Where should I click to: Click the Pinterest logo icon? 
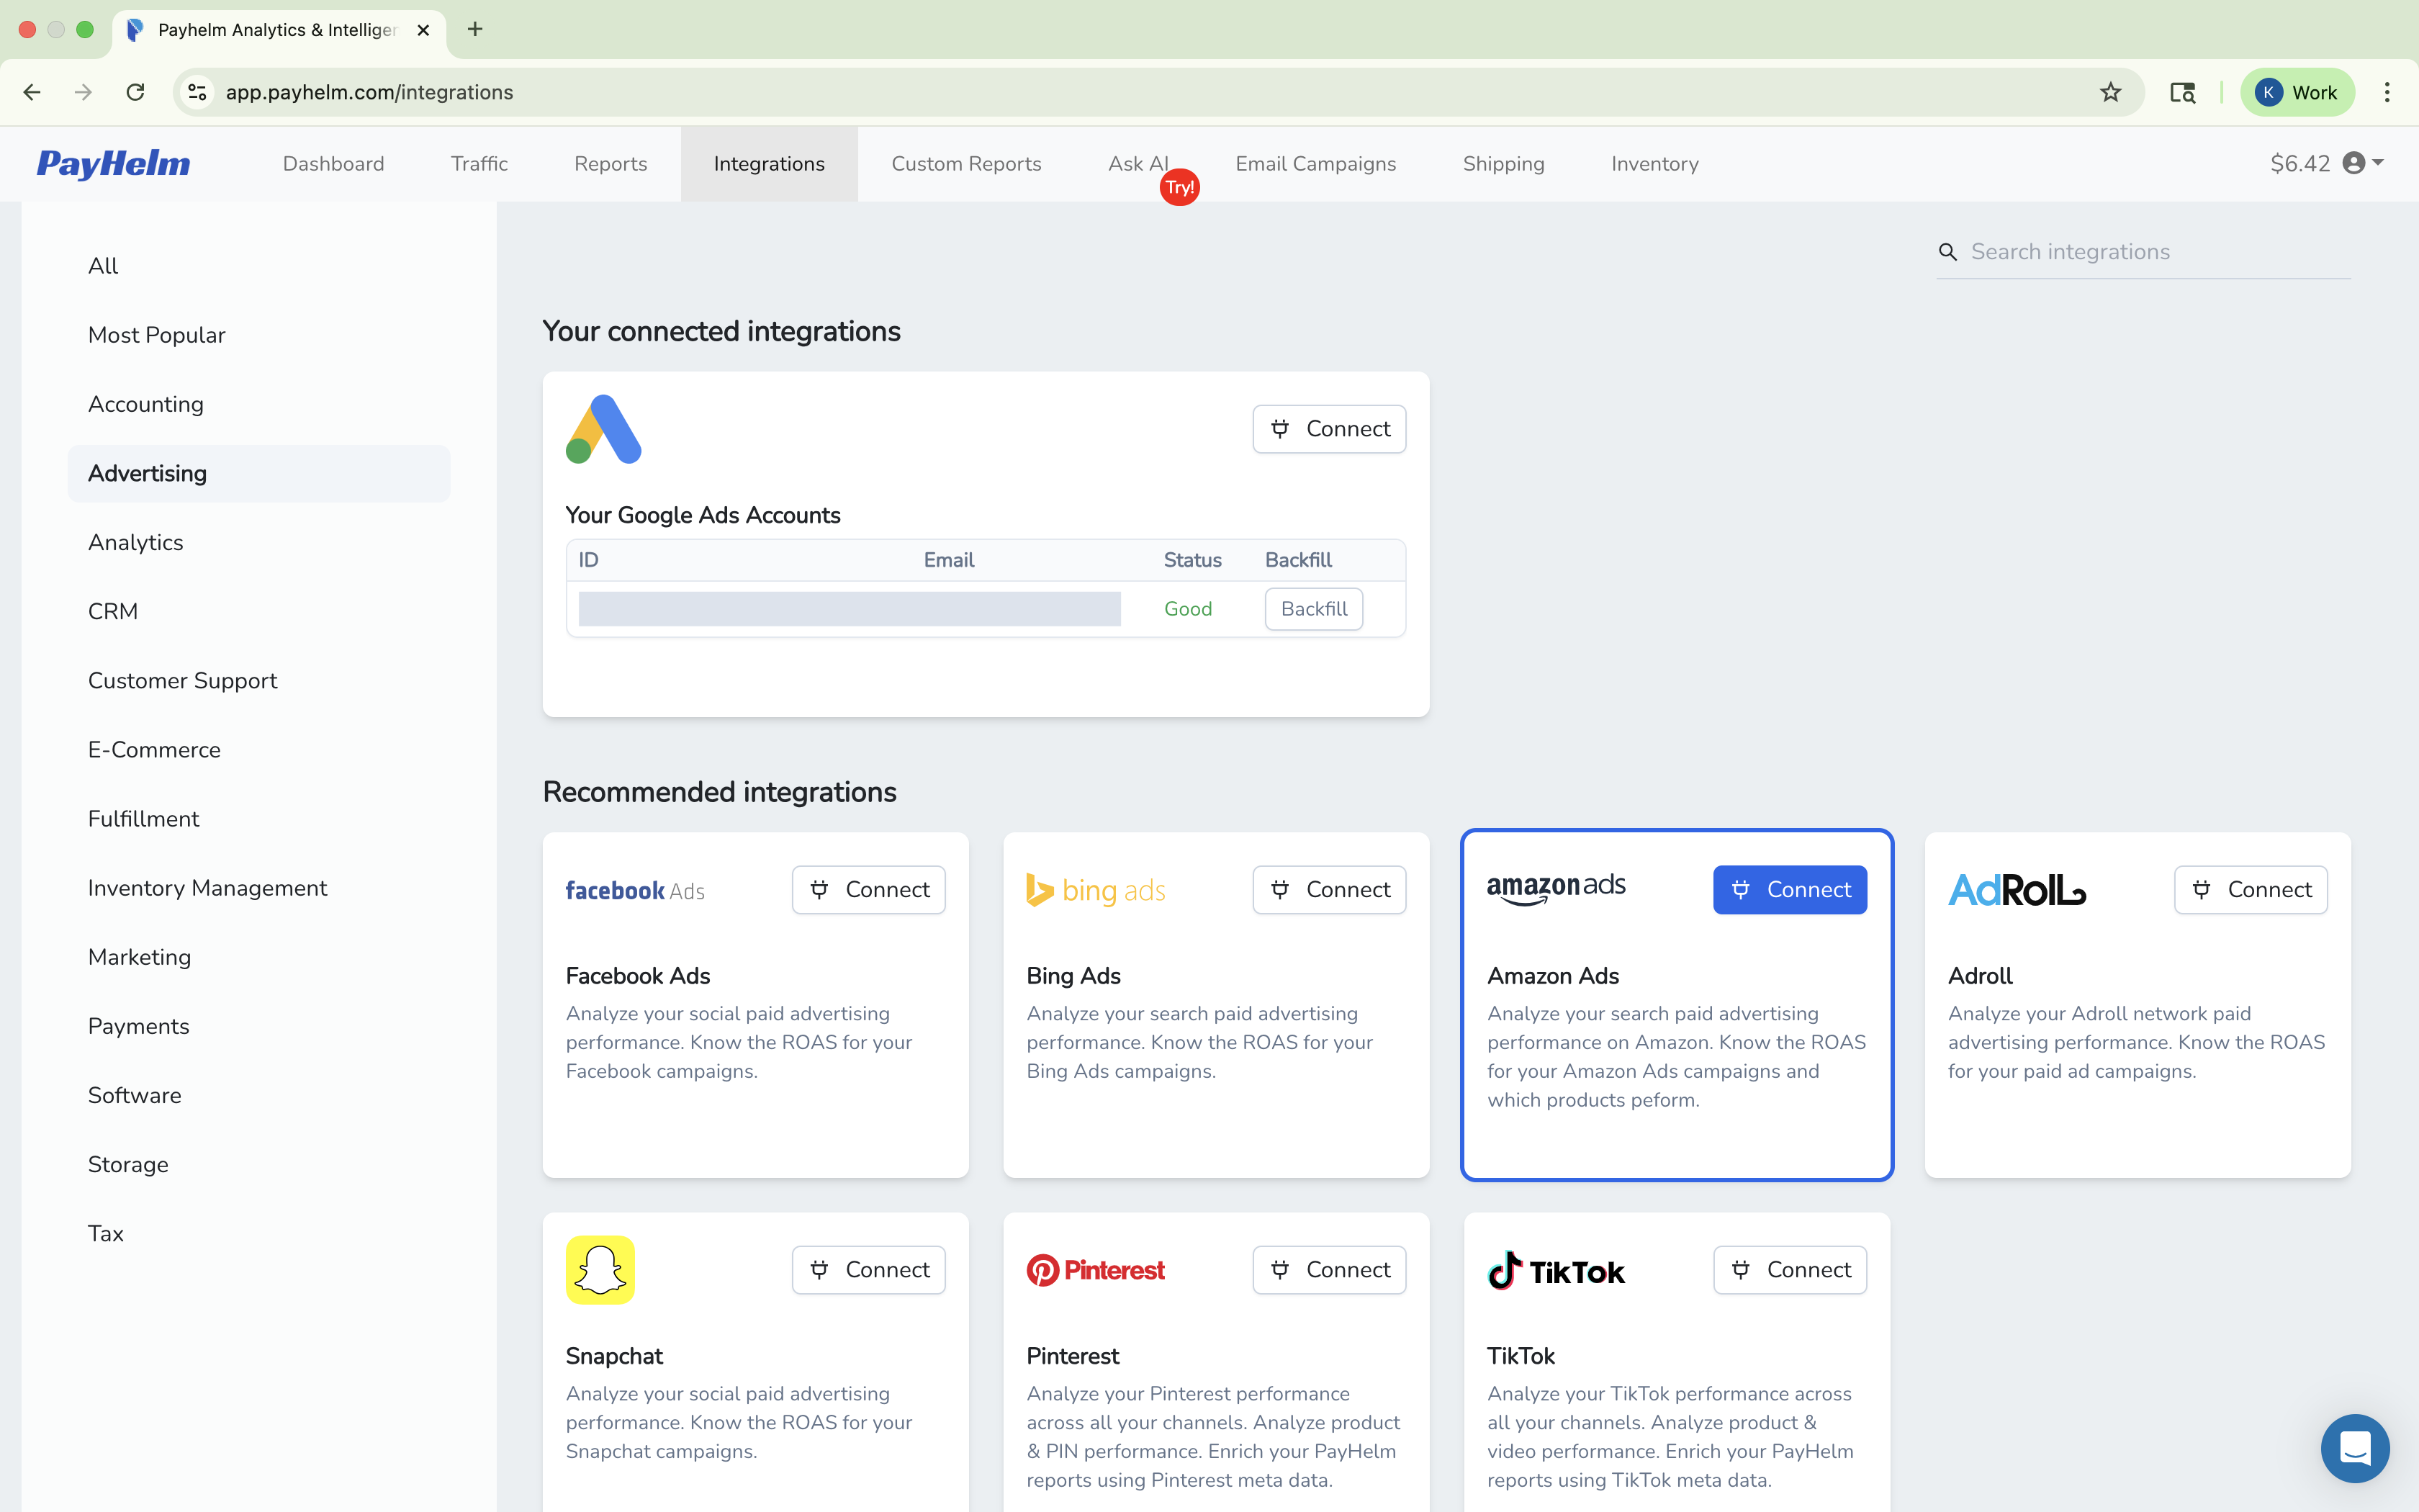[x=1045, y=1269]
